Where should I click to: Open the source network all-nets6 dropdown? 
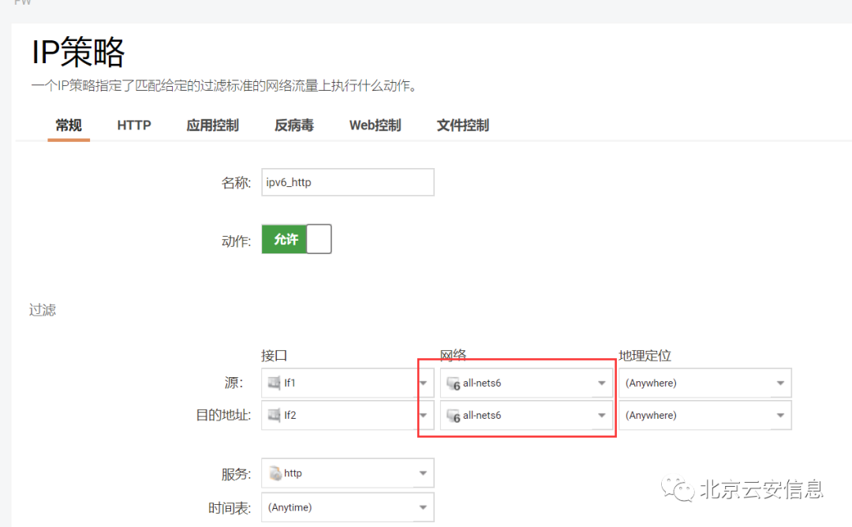click(602, 383)
